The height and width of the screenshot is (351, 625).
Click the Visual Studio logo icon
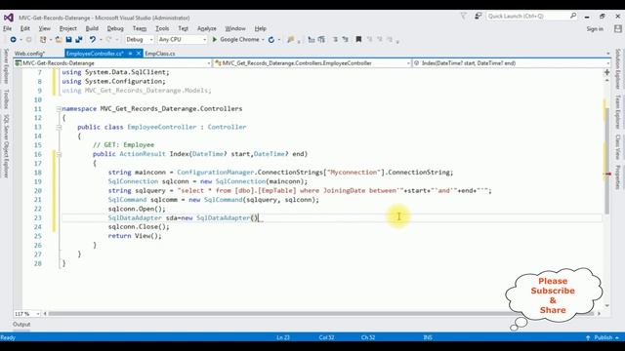[9, 18]
